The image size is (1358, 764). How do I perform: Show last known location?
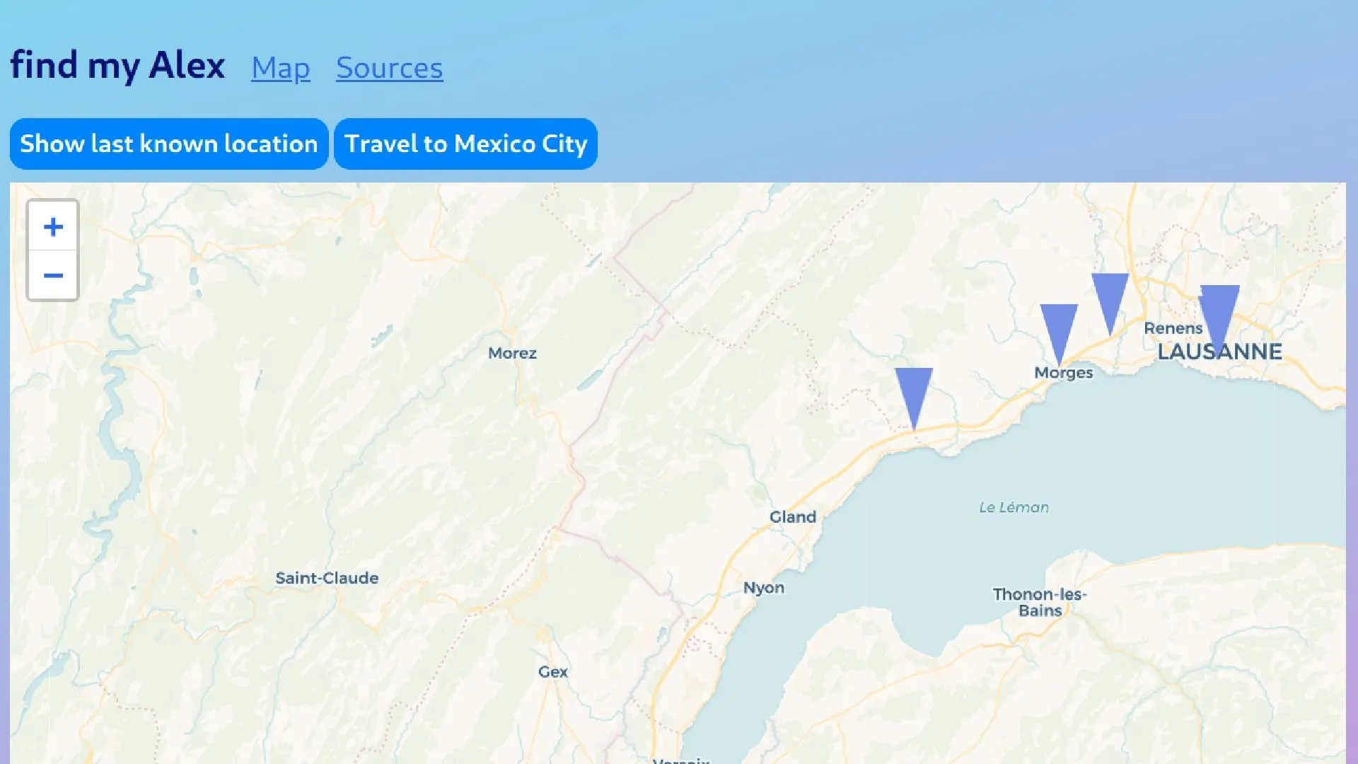tap(169, 144)
